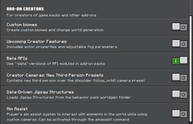193x124 pixels.
Task: Click the Custom biomes title text
Action: tap(22, 24)
